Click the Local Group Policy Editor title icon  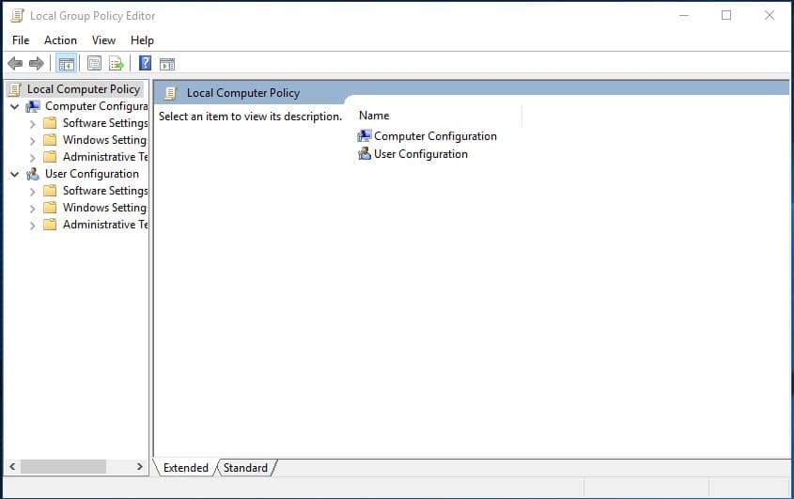pos(17,16)
